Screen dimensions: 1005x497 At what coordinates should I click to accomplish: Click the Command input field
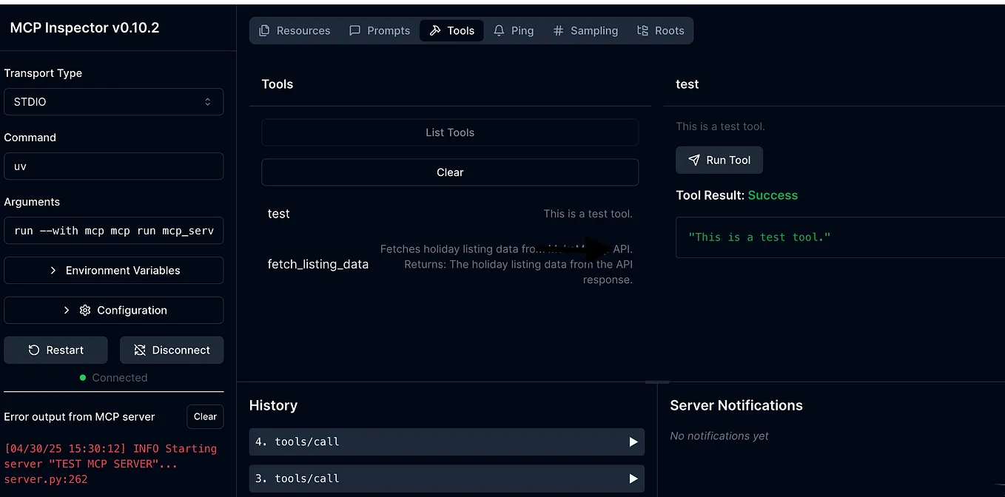[114, 166]
